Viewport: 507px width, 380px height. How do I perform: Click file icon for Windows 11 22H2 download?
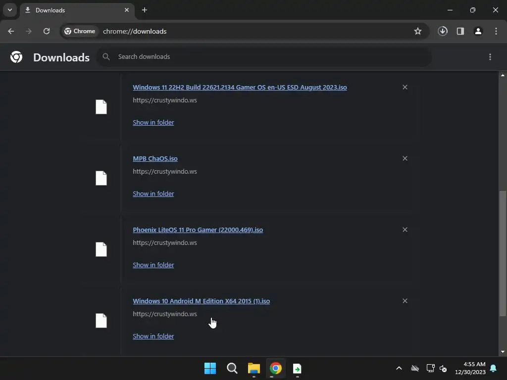tap(101, 107)
